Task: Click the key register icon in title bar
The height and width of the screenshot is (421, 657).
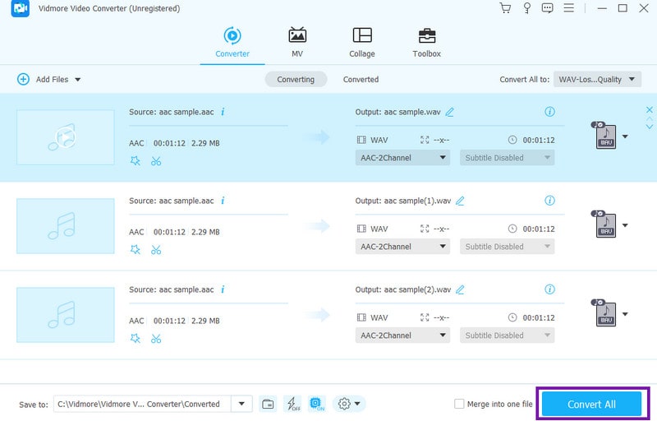Action: [x=526, y=8]
